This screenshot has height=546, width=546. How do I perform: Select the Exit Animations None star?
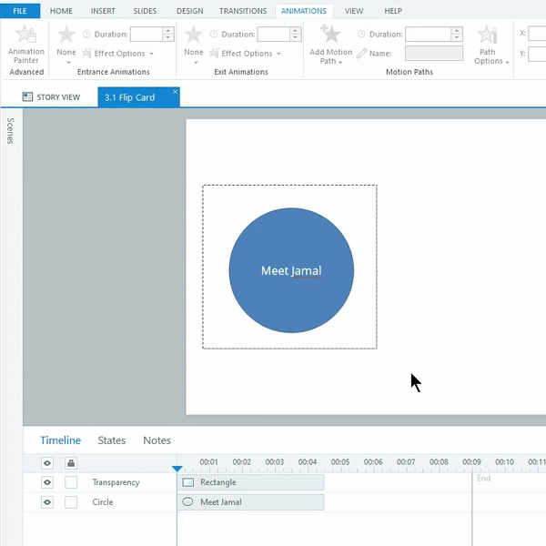coord(193,35)
